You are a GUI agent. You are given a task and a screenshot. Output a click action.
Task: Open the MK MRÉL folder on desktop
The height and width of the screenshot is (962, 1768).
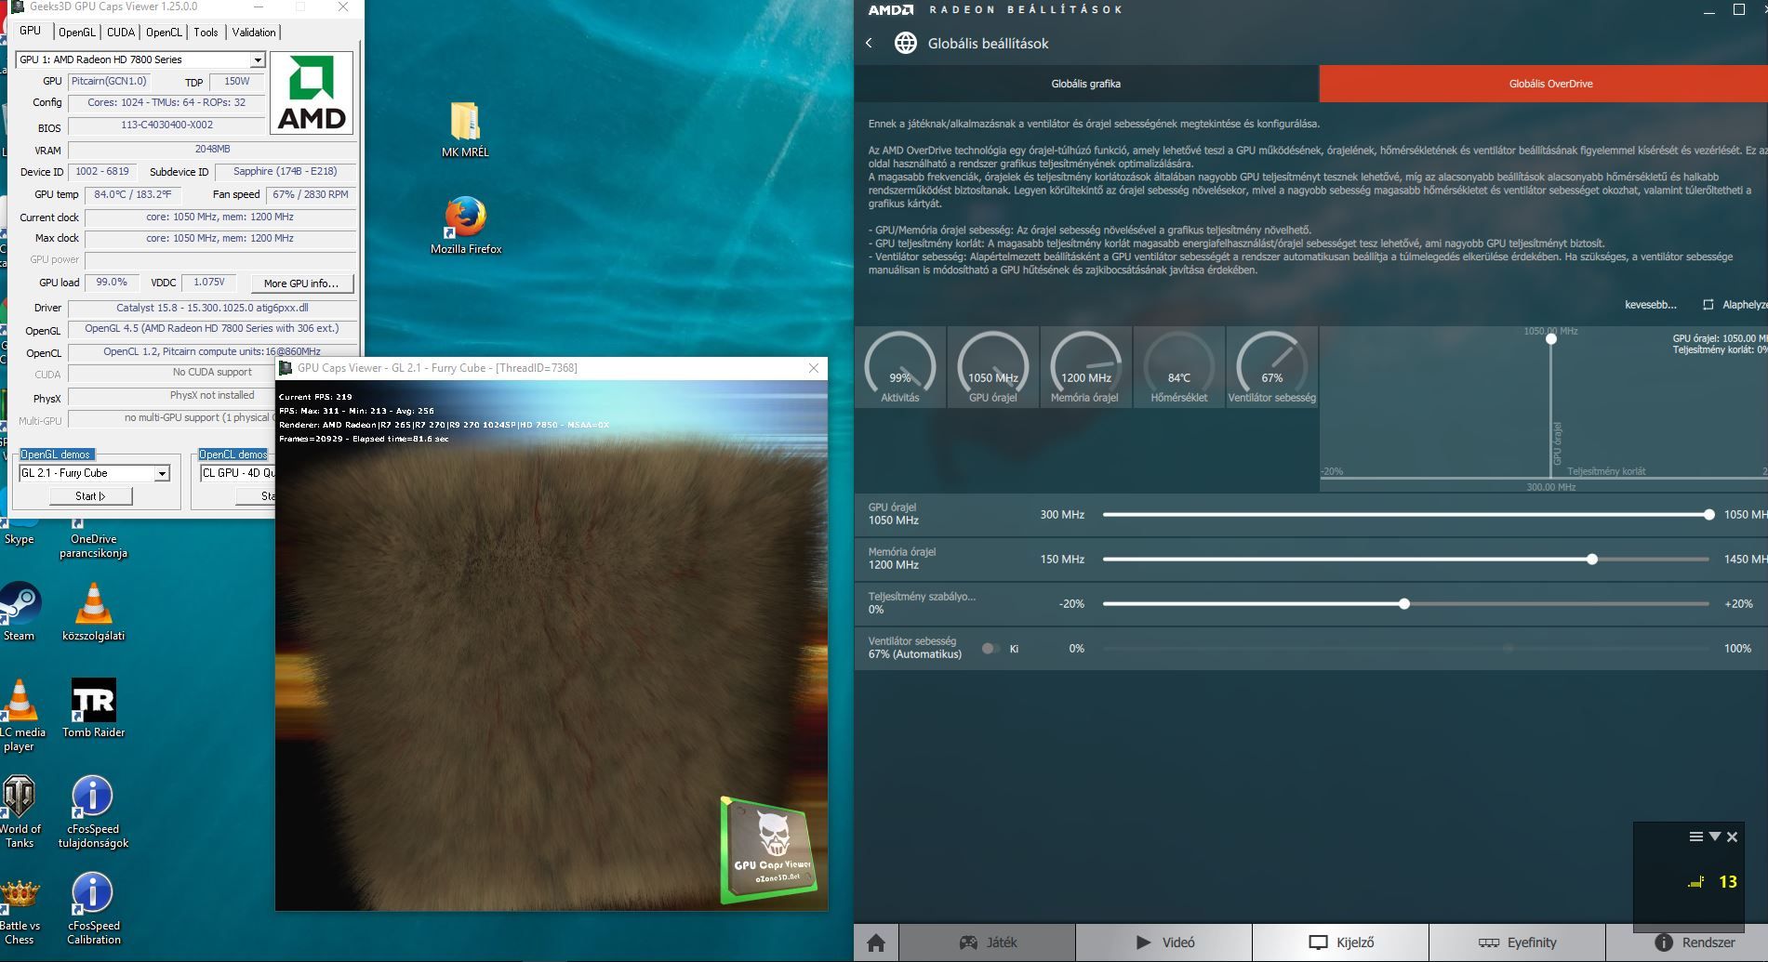[x=465, y=129]
